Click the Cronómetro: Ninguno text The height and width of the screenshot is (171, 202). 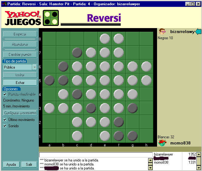[x=18, y=100]
